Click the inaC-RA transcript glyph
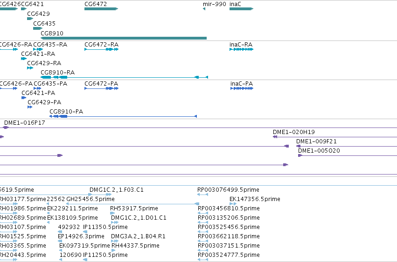This screenshot has height=262, width=397. (x=241, y=49)
